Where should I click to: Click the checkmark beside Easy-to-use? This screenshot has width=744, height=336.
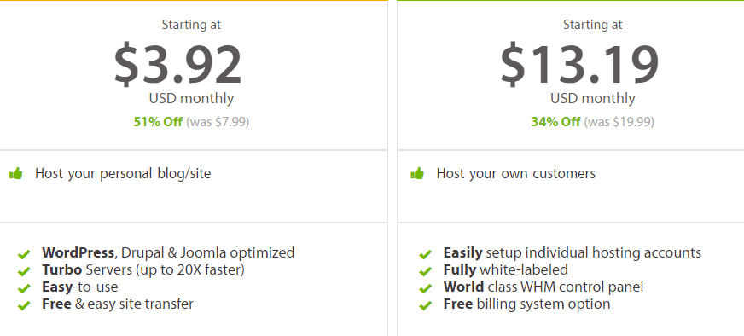point(24,288)
